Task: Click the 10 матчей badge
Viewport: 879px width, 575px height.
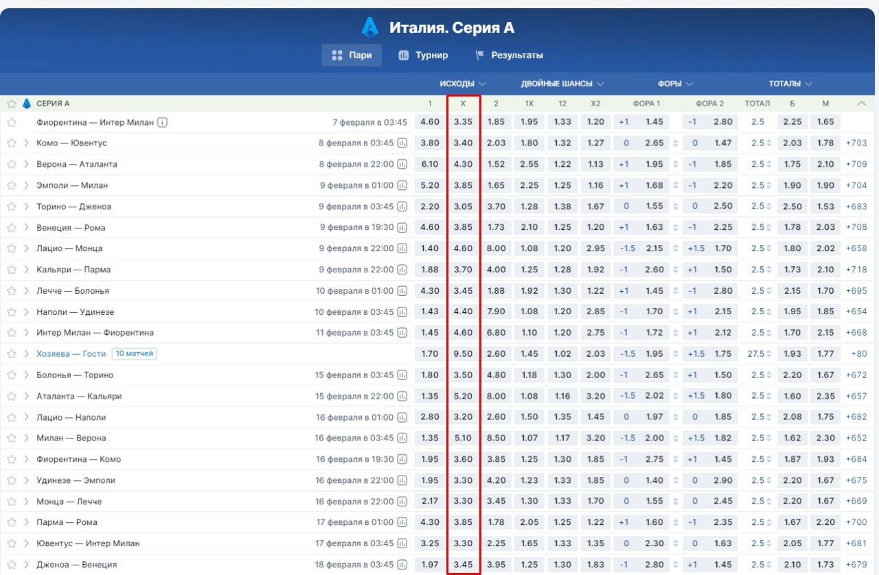Action: (135, 354)
